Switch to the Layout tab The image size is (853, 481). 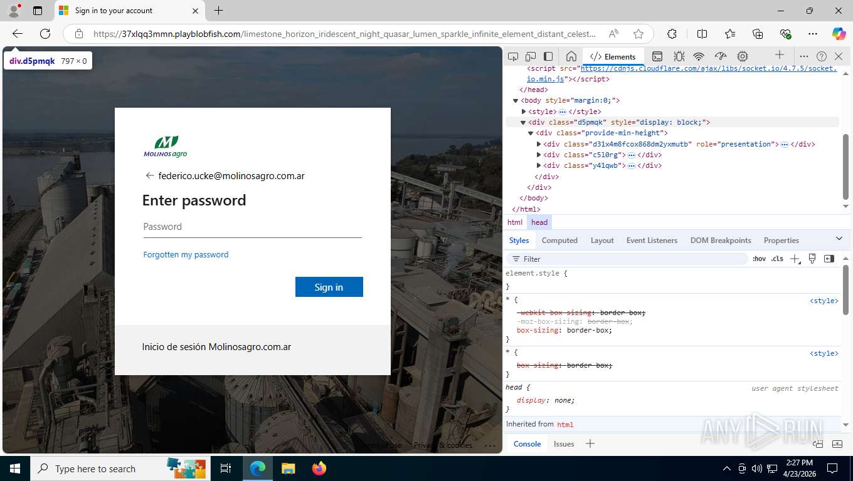[602, 240]
